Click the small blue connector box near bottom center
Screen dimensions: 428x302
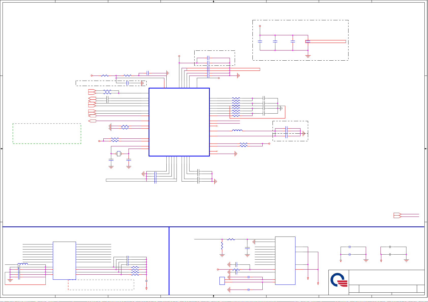coord(222,281)
